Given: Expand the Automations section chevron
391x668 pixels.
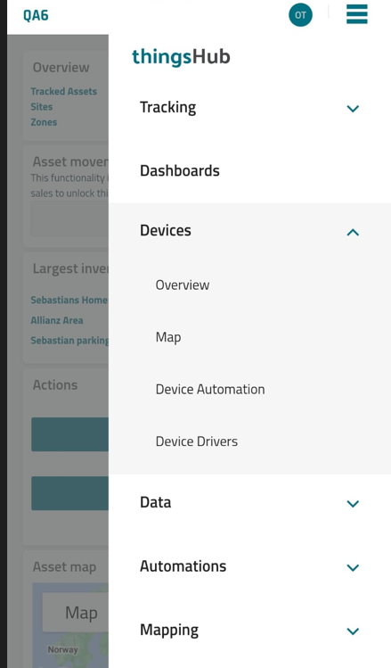Looking at the screenshot, I should point(353,567).
